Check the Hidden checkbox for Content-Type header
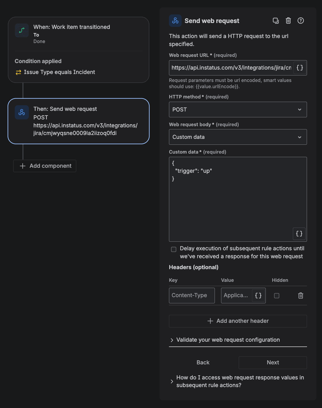Screen dimensions: 322x408 click(276, 295)
